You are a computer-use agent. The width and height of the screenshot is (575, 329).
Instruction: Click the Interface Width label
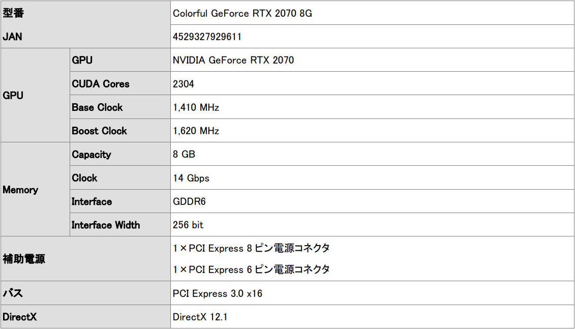106,225
